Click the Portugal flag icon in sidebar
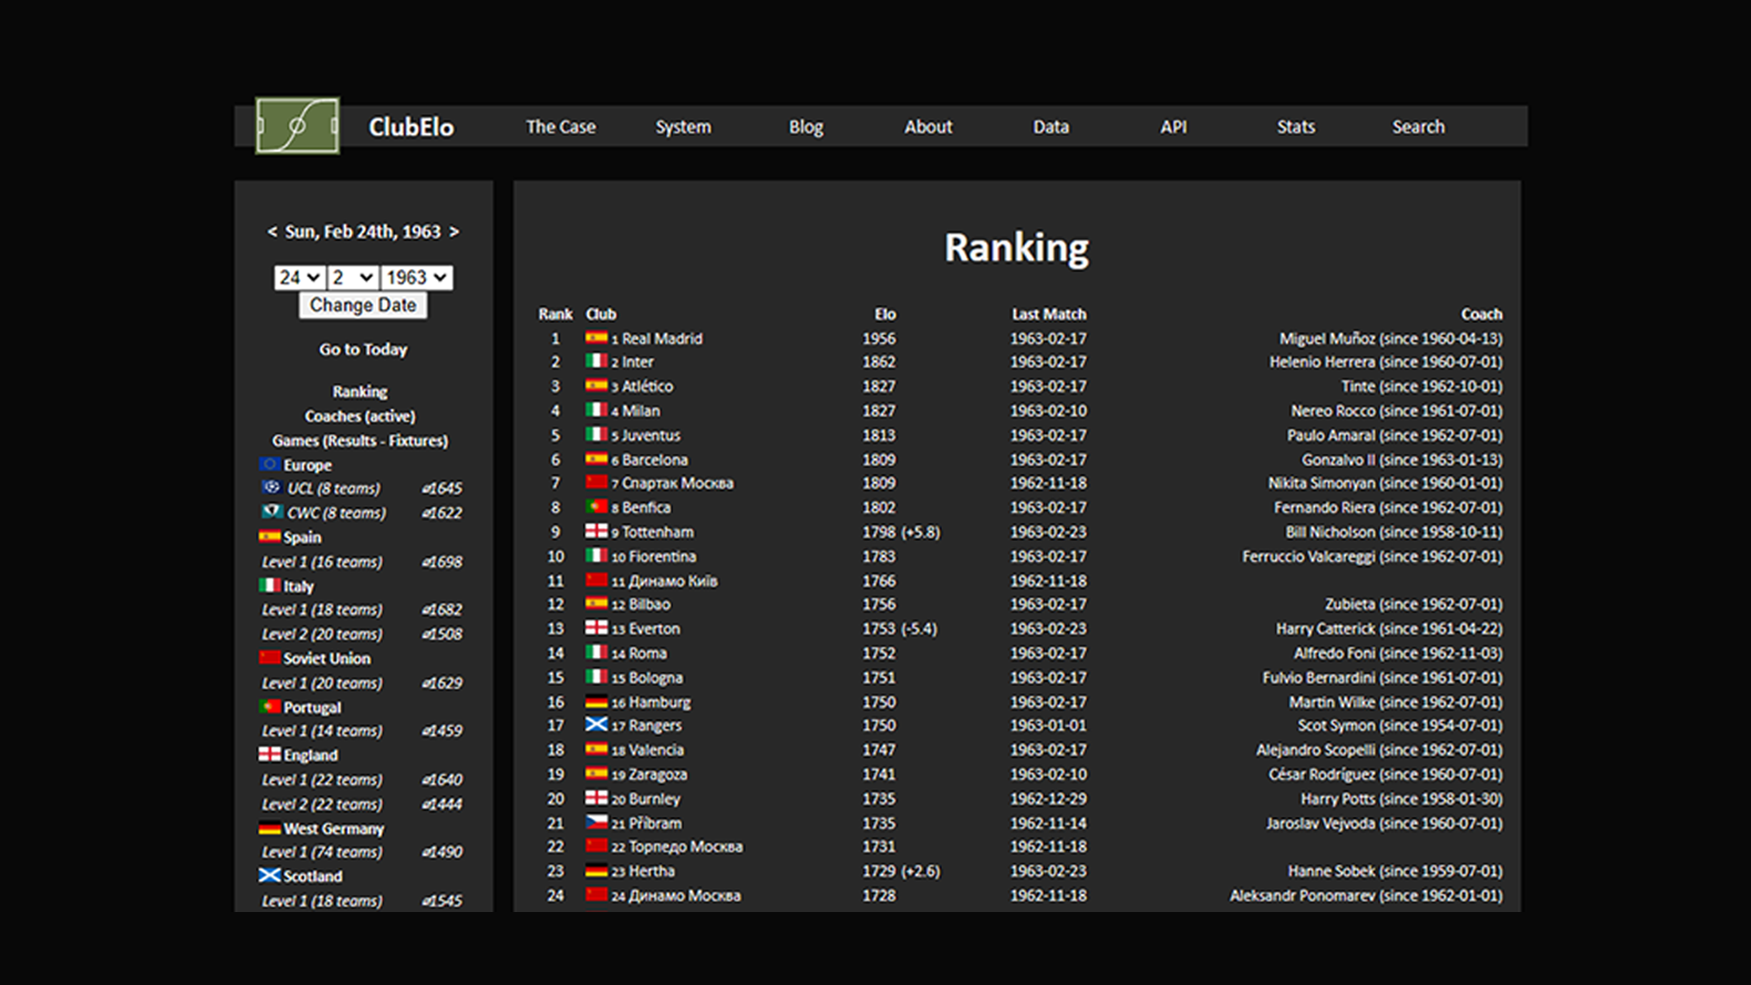 (x=270, y=707)
